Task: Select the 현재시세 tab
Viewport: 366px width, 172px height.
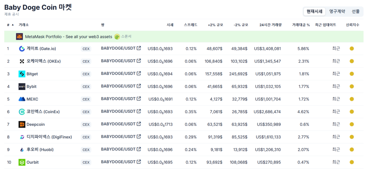Action: pyautogui.click(x=315, y=11)
